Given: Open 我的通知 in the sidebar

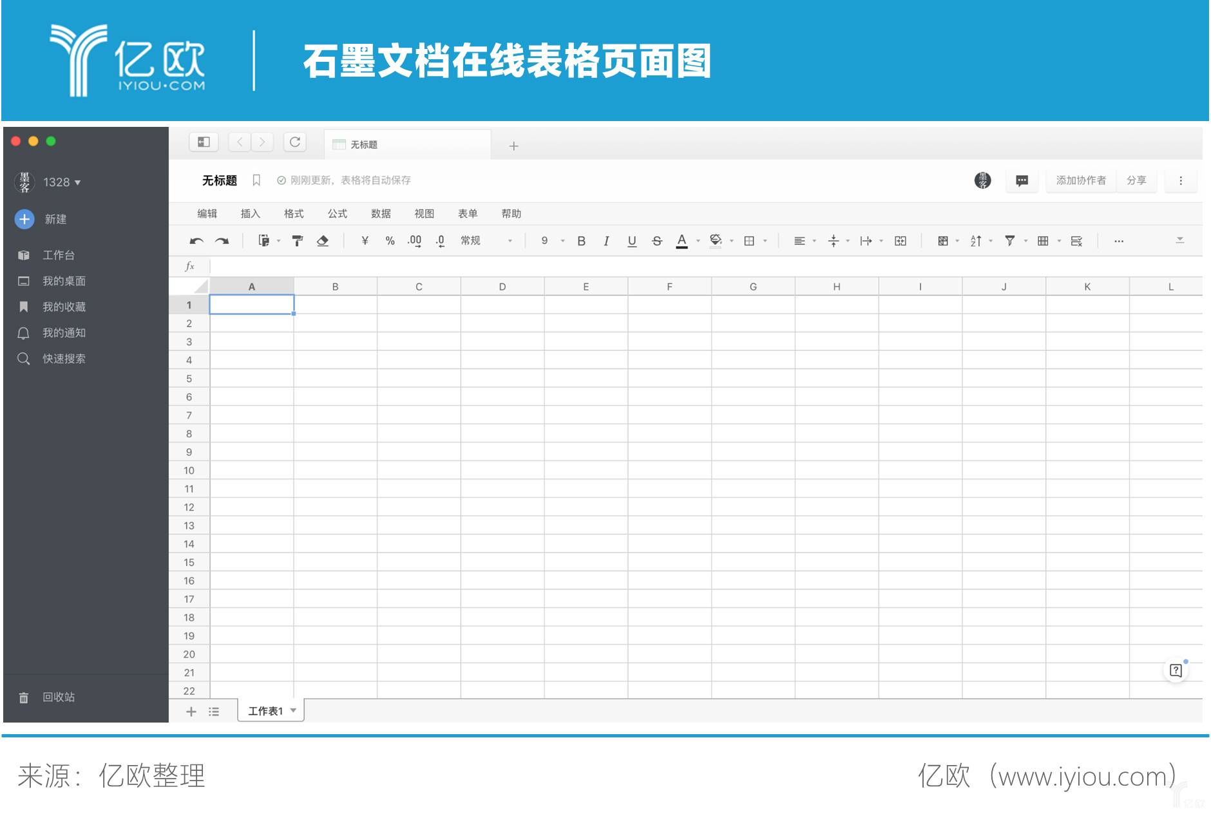Looking at the screenshot, I should point(52,333).
